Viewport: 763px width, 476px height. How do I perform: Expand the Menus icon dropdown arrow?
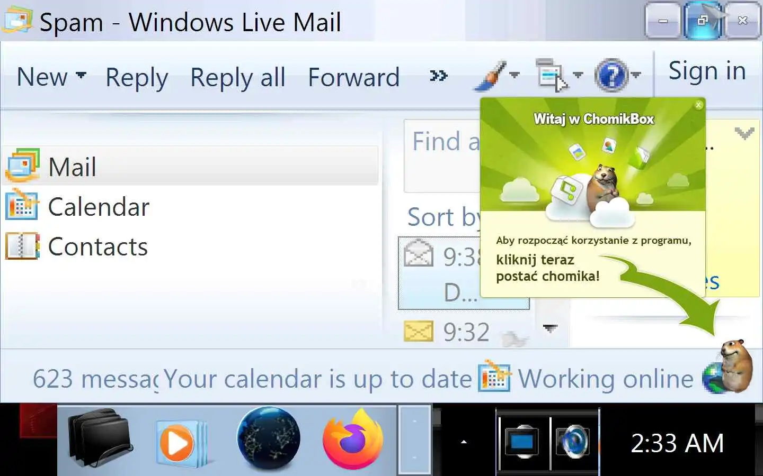pyautogui.click(x=578, y=75)
